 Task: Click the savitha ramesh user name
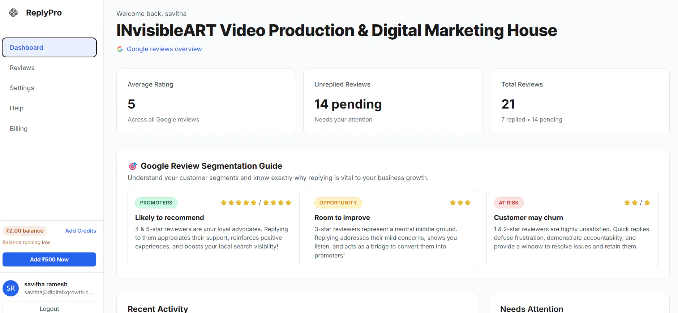46,284
